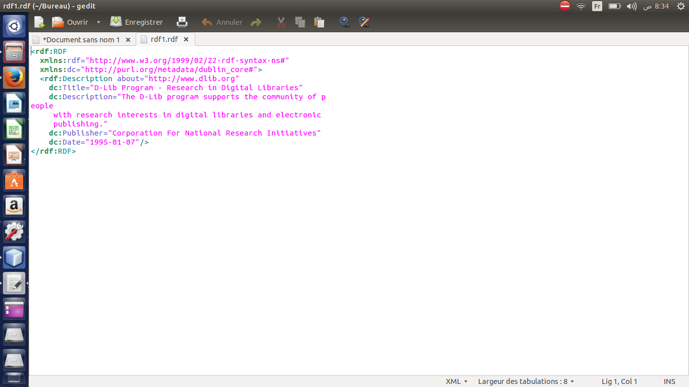The width and height of the screenshot is (689, 387).
Task: Click the Ouvrir folder icon
Action: tap(59, 22)
